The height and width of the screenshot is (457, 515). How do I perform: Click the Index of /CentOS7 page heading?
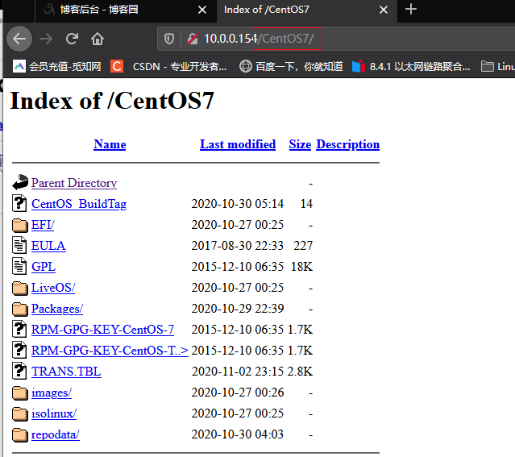coord(112,101)
